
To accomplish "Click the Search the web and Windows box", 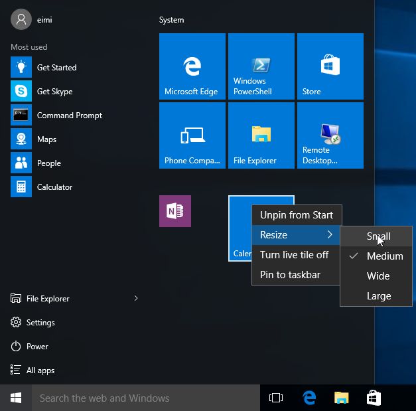I will pyautogui.click(x=146, y=398).
